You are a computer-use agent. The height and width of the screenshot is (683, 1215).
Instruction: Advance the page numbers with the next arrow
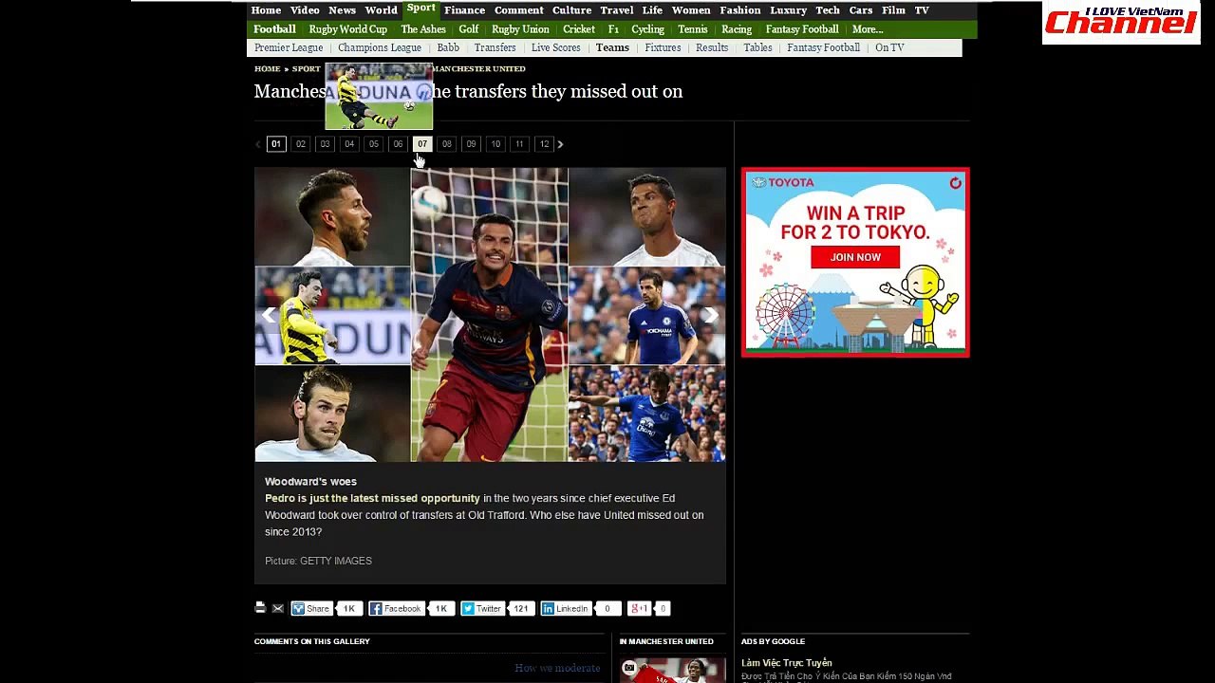point(560,144)
